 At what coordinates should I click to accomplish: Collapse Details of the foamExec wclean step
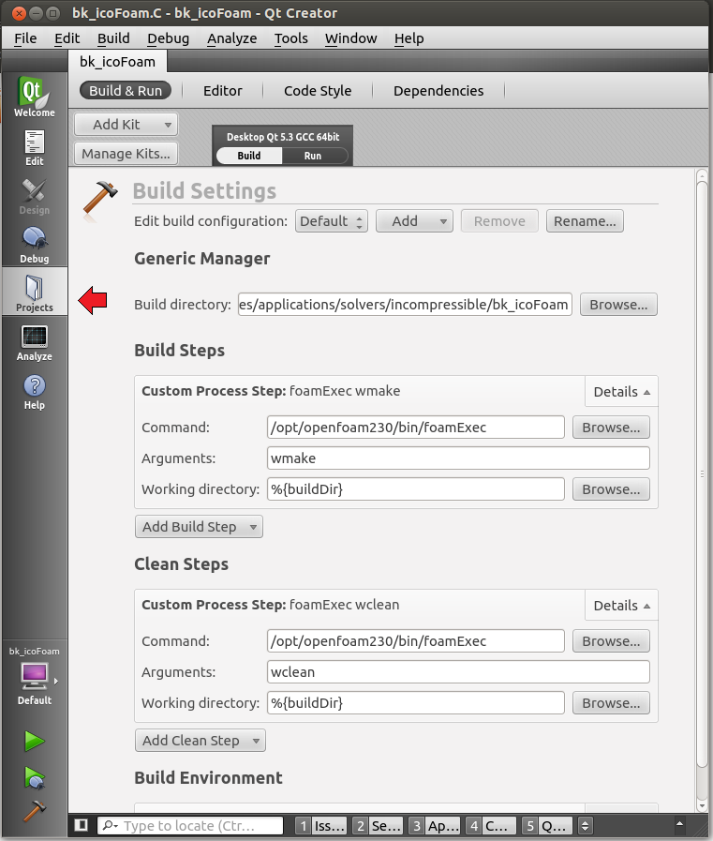(x=621, y=606)
